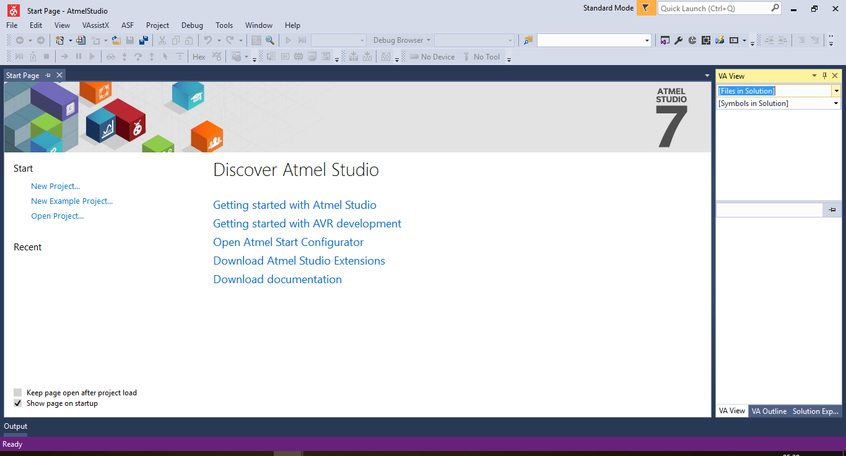
Task: Open the search combo box next to folder icon
Action: (x=594, y=40)
